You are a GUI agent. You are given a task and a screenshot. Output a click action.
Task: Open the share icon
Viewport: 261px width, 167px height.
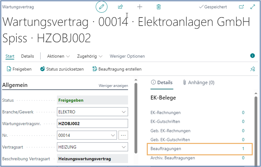click(x=120, y=7)
